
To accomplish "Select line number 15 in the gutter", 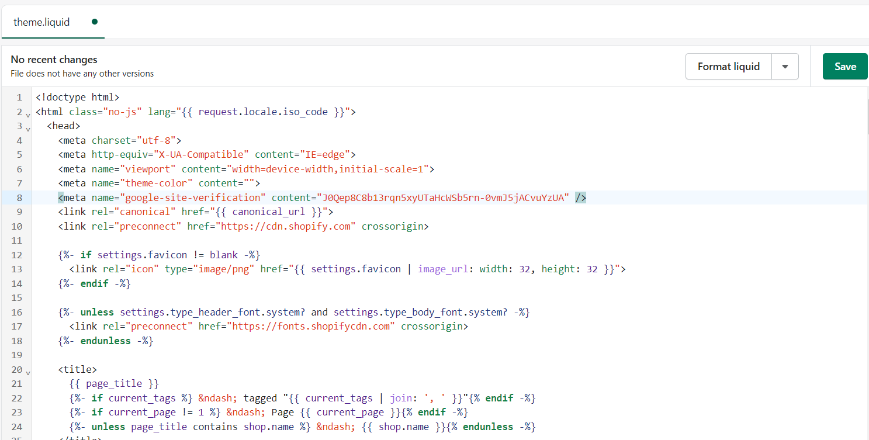I will click(x=16, y=298).
